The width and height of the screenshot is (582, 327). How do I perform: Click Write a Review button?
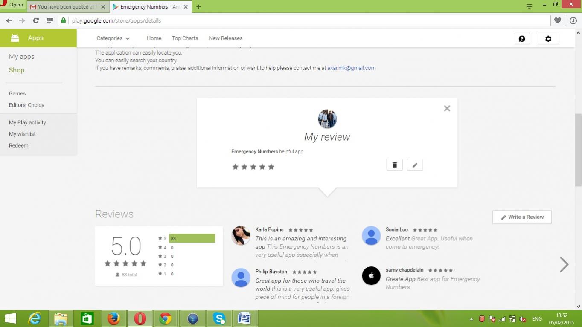(522, 217)
